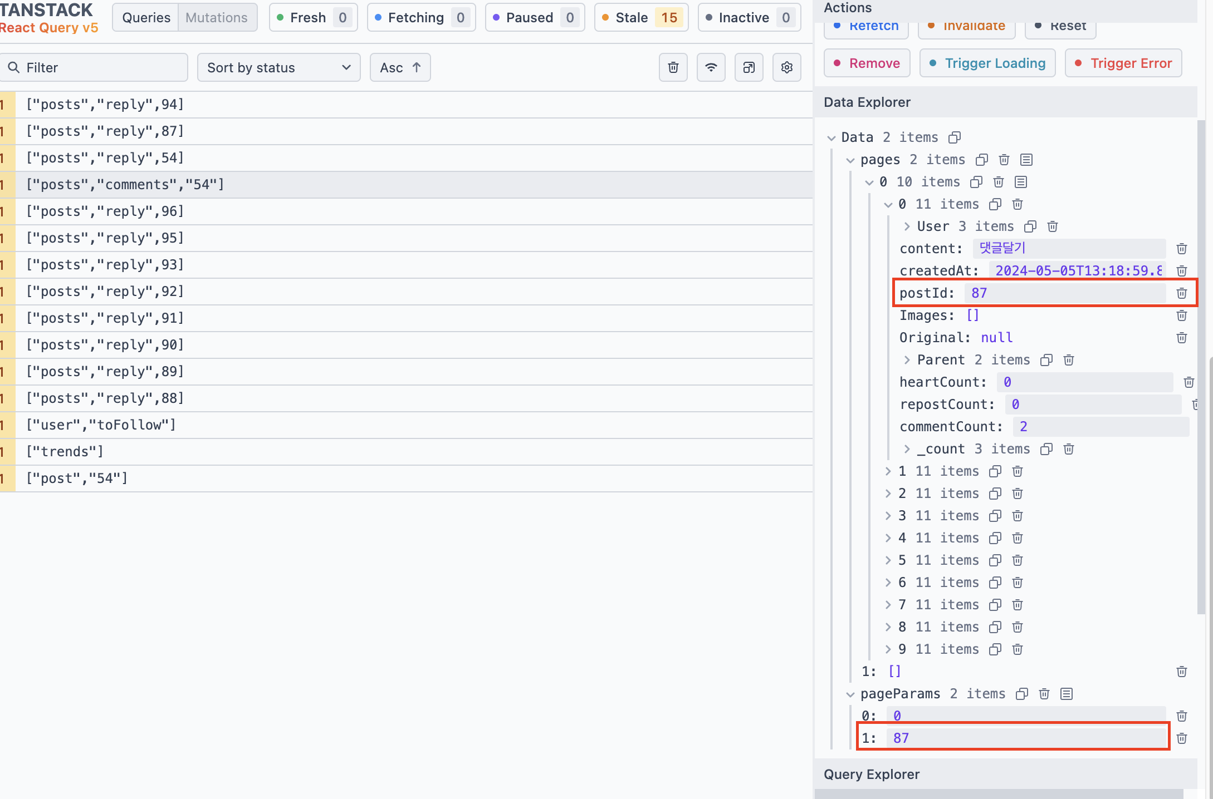Copy Parent 2 items object
Screen dimensions: 1213x799
tap(1046, 360)
